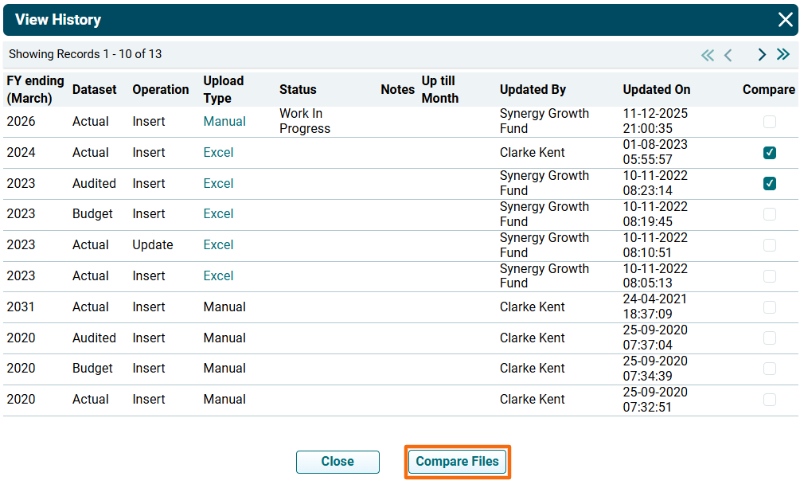Go to the previous page of records
The width and height of the screenshot is (800, 492).
728,55
